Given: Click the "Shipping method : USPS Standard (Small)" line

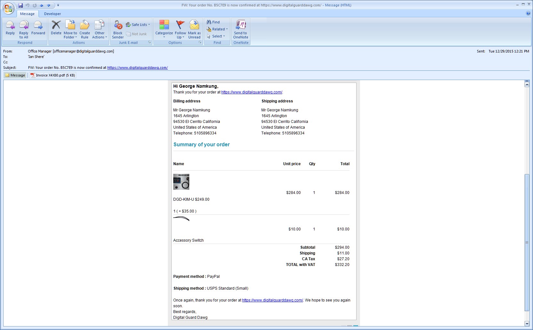Looking at the screenshot, I should pos(211,288).
